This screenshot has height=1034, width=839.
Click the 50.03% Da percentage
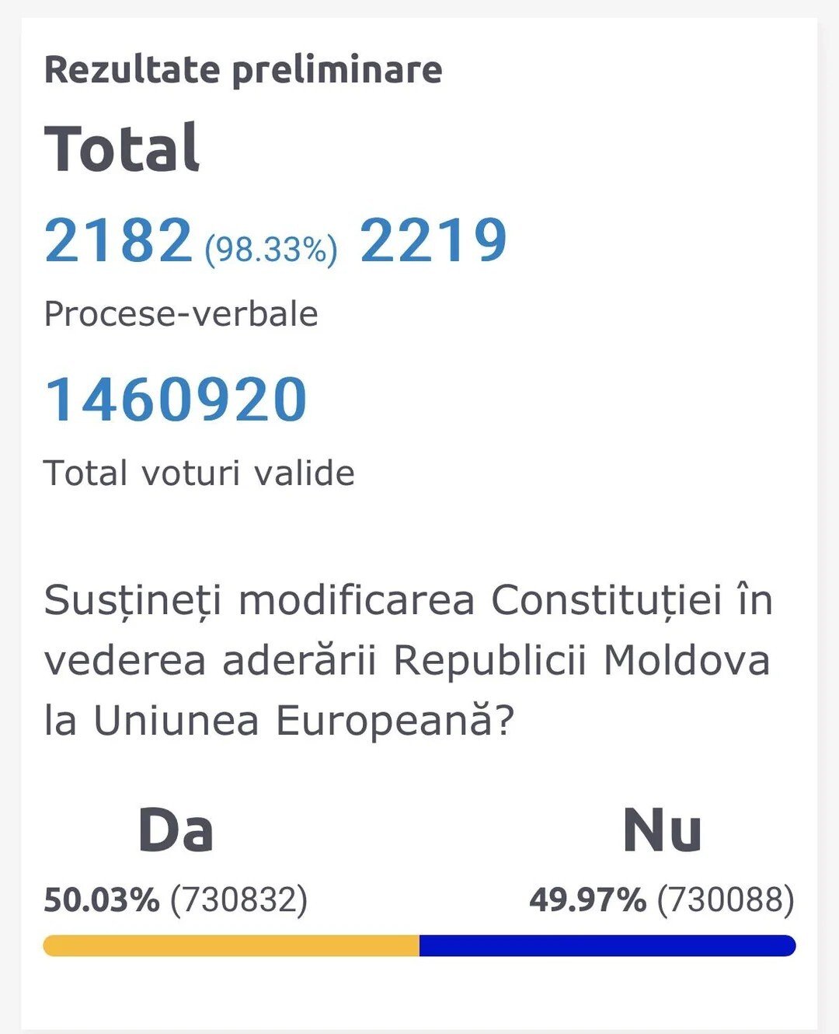click(x=102, y=900)
